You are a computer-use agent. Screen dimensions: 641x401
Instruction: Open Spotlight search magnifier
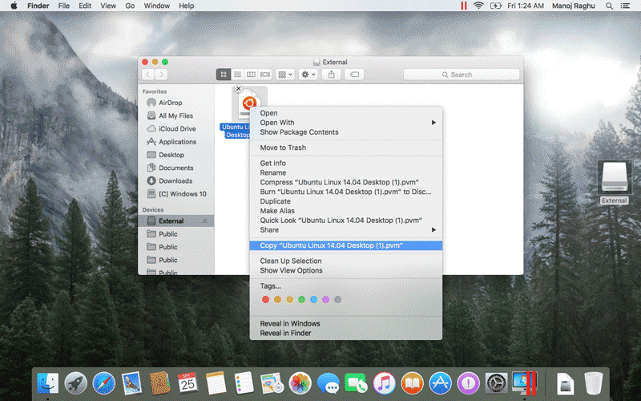tap(609, 6)
